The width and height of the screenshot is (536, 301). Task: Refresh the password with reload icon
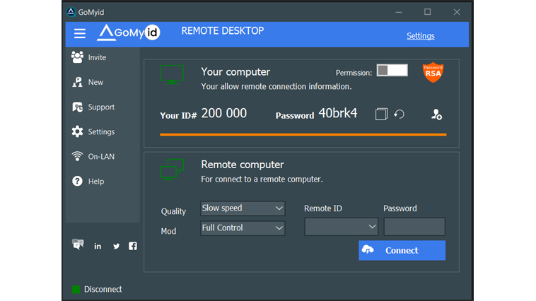click(x=400, y=114)
